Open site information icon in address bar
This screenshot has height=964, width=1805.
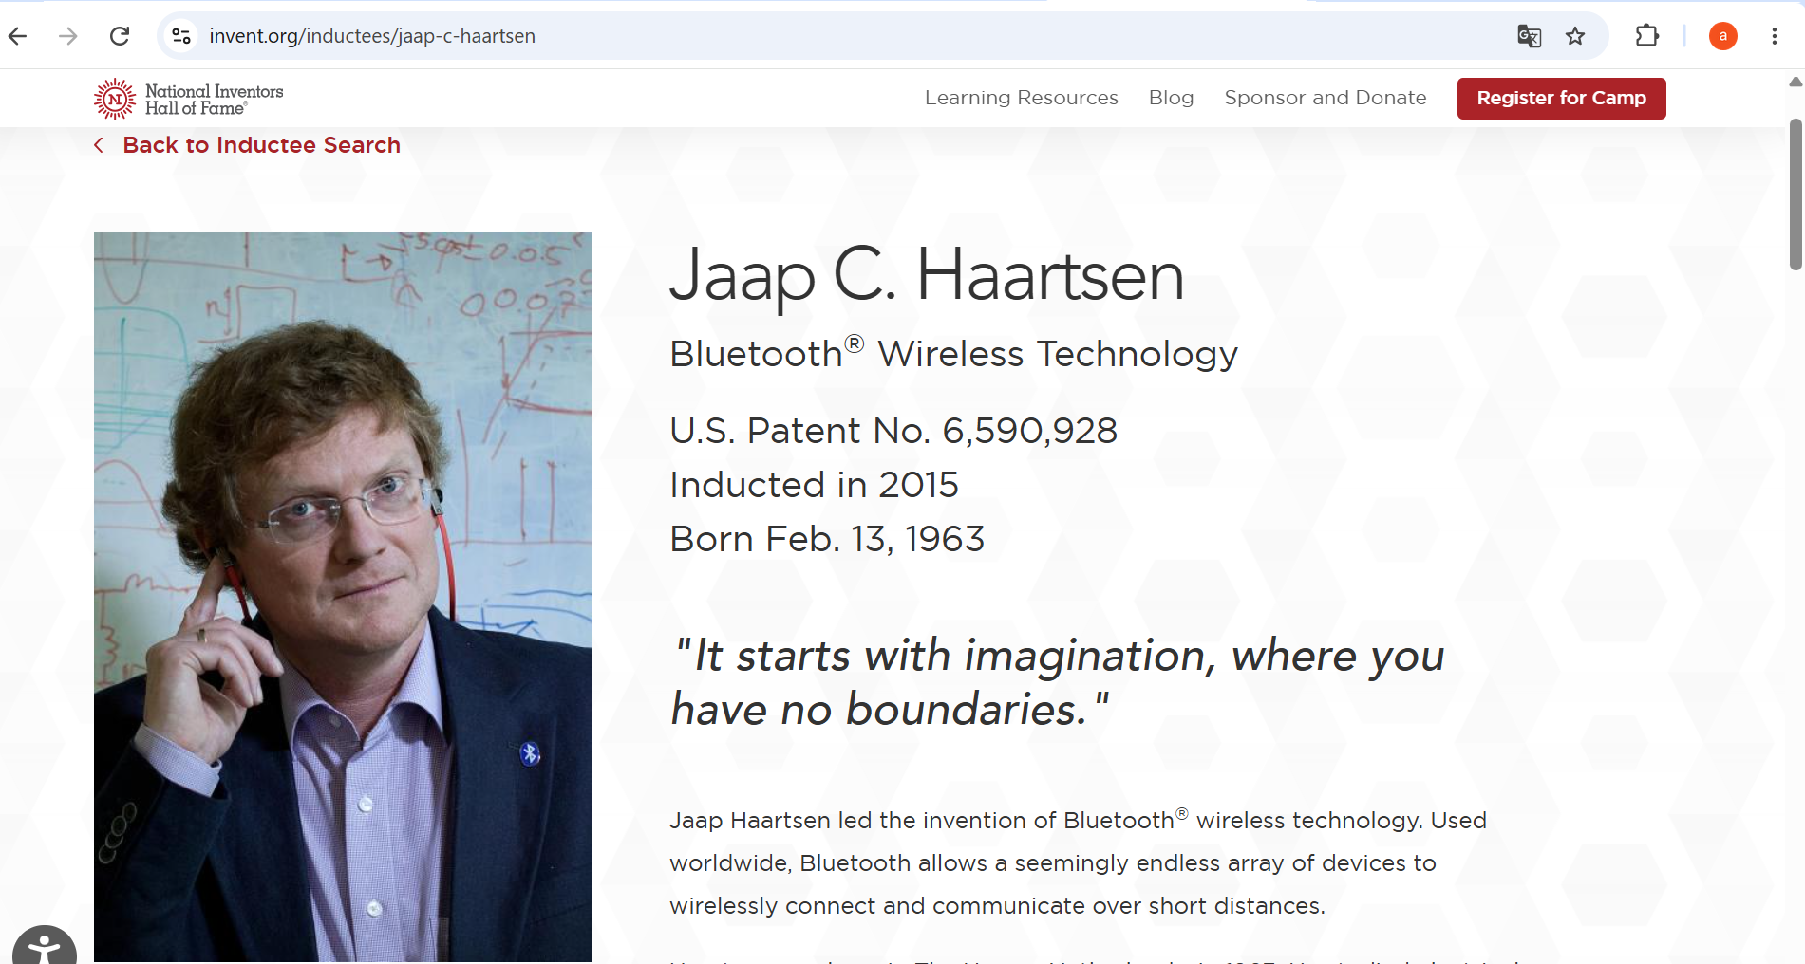tap(181, 36)
